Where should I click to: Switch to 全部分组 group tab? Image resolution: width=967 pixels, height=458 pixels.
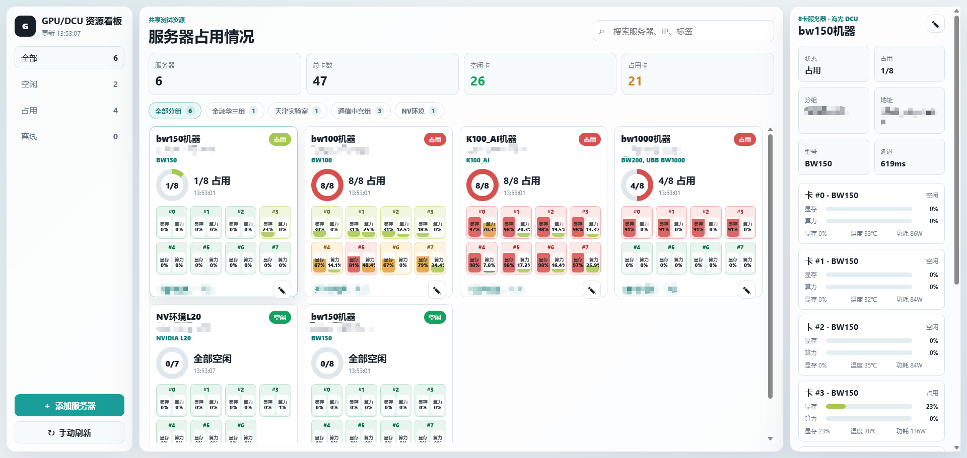[x=175, y=111]
